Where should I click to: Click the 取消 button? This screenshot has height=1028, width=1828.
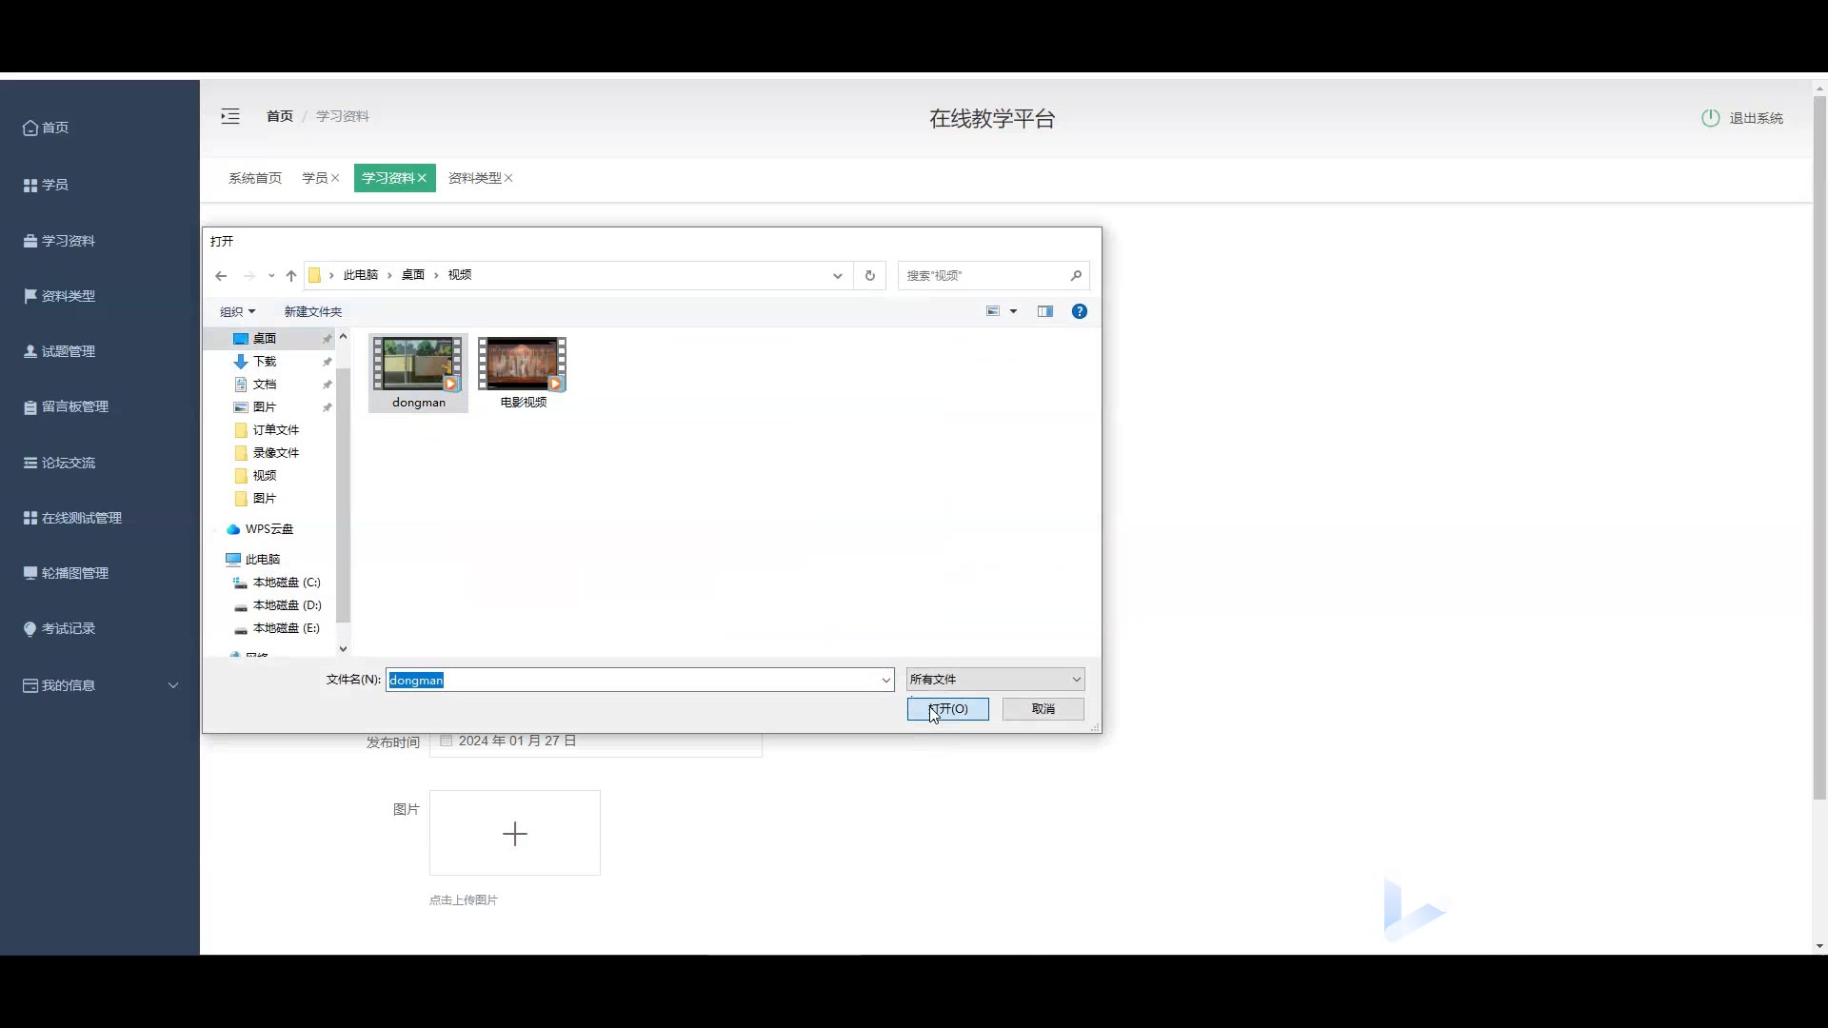(x=1043, y=709)
